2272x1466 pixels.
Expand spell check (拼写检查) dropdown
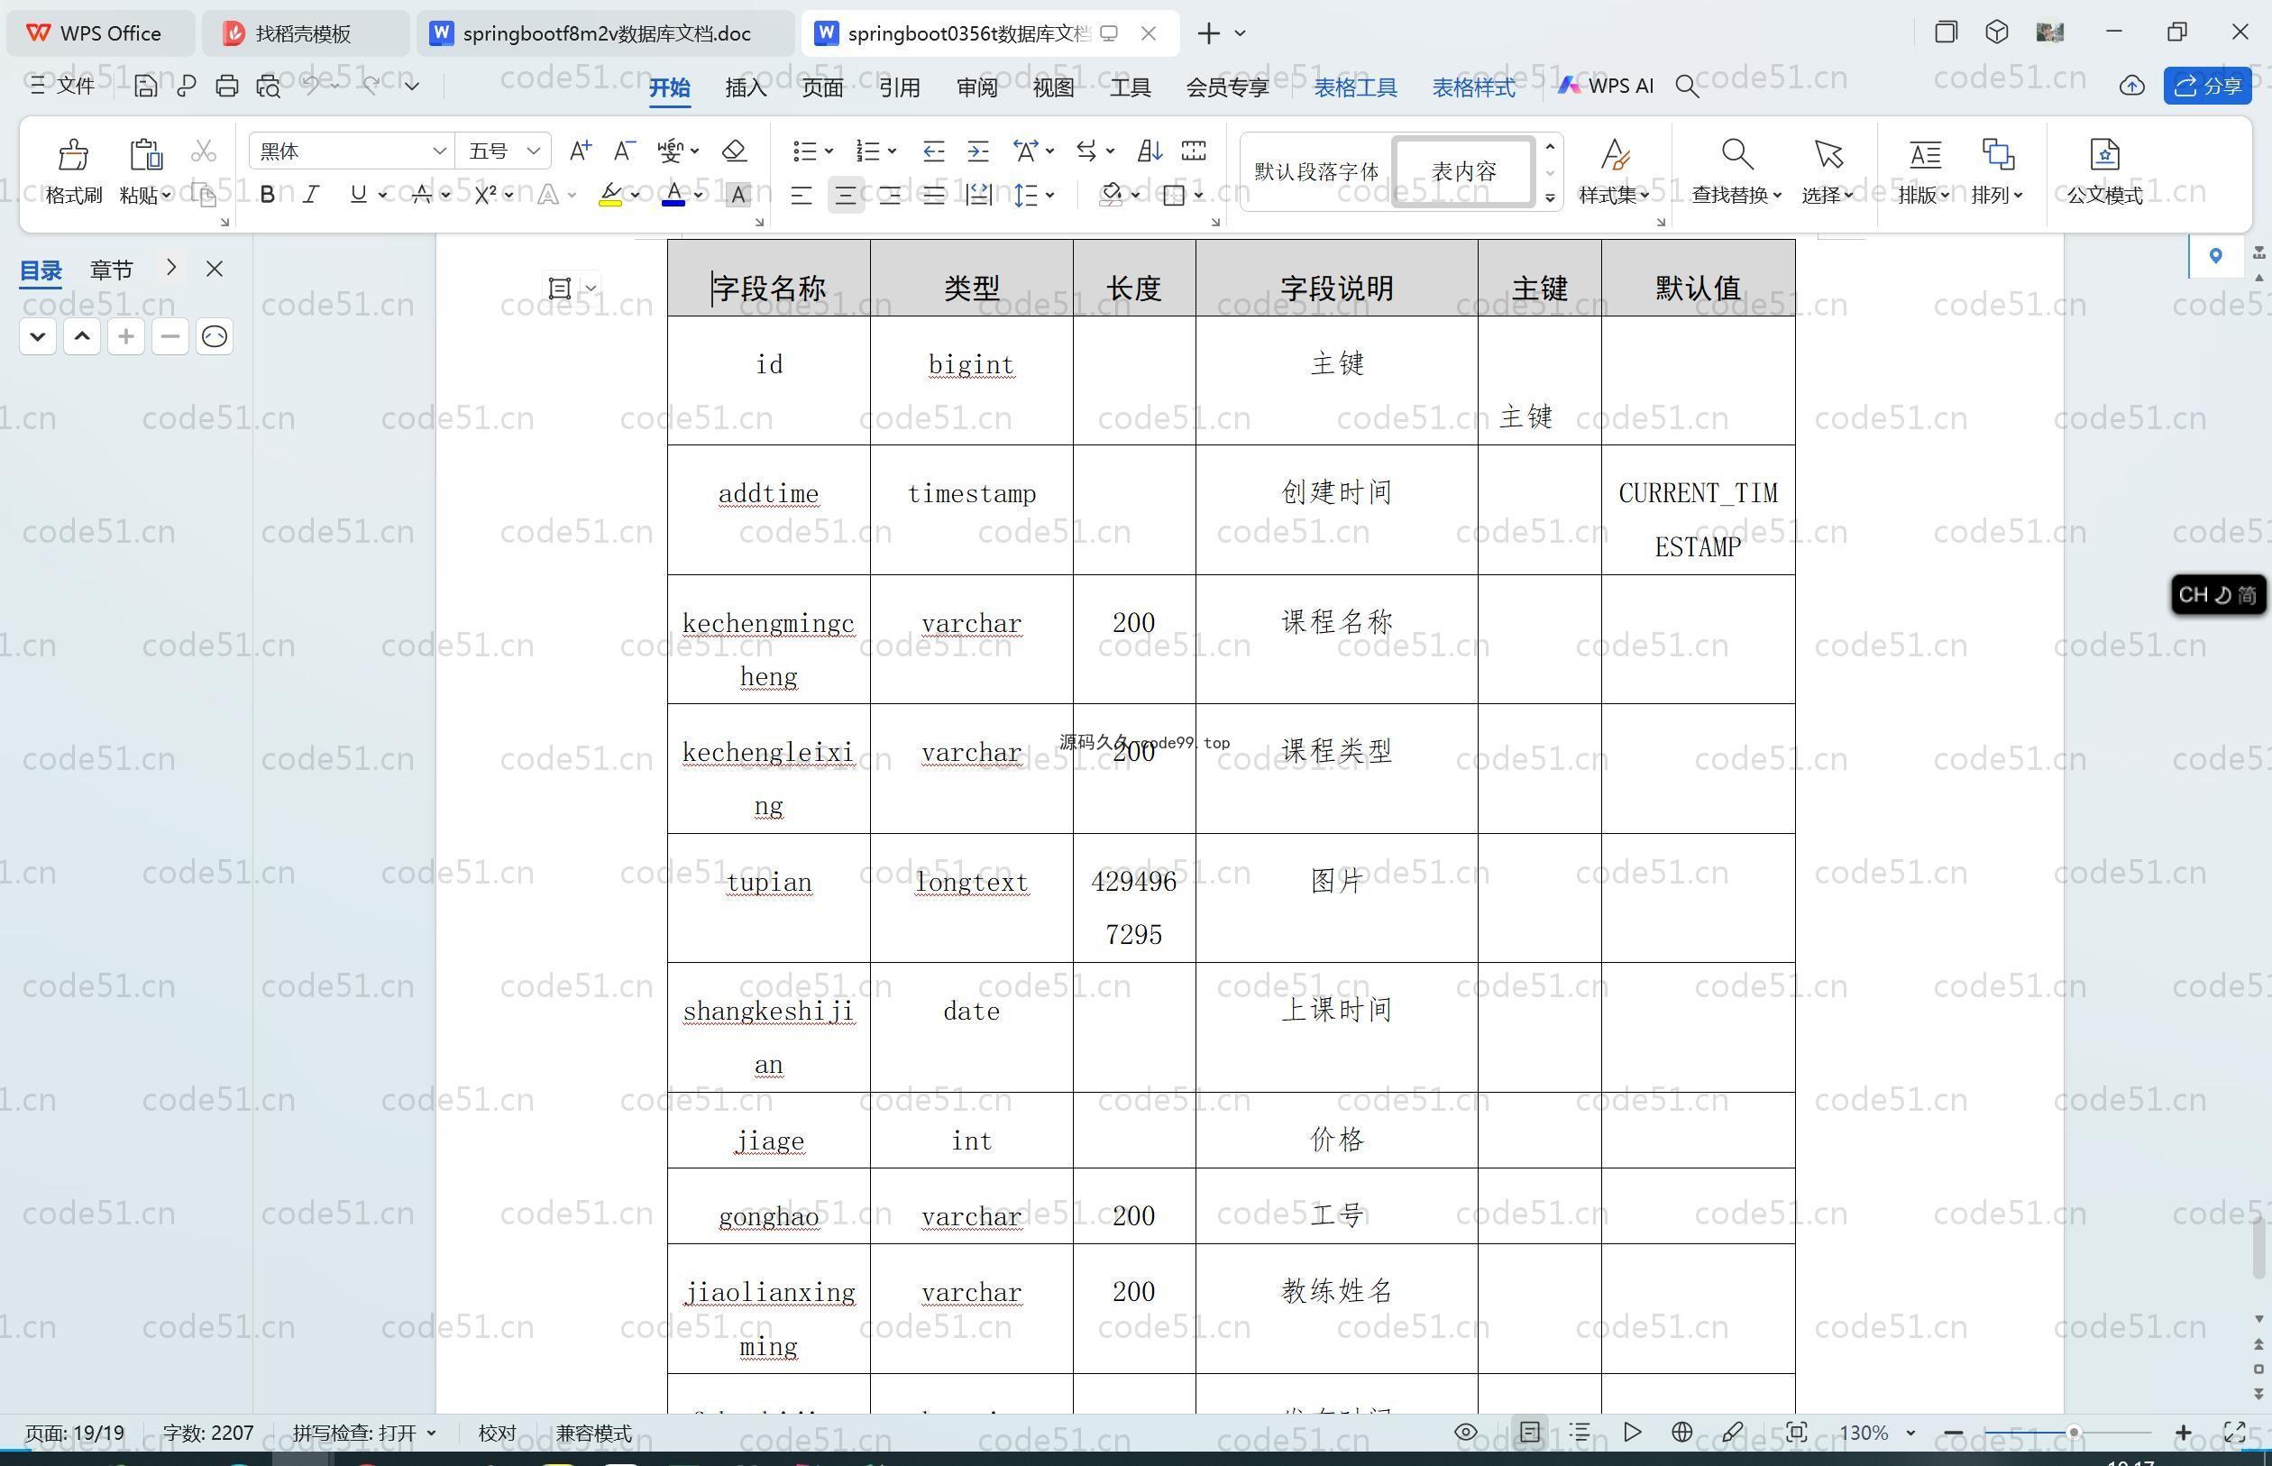(x=431, y=1433)
